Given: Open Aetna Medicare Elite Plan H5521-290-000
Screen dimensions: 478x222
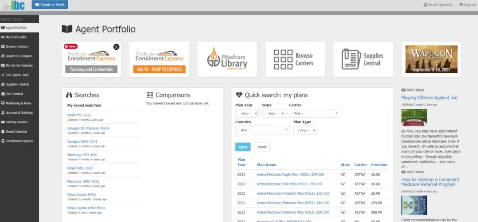Looking at the screenshot, I should 289,184.
